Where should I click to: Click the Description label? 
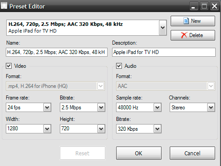(x=125, y=43)
